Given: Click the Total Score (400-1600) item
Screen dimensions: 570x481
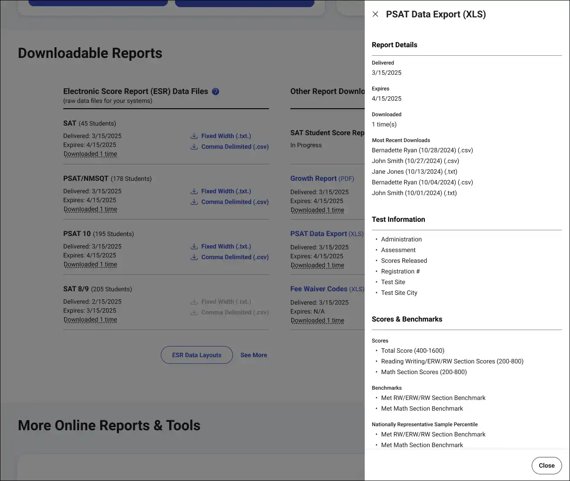Looking at the screenshot, I should (413, 351).
